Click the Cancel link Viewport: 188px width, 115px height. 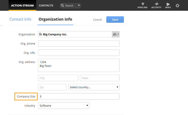pyautogui.click(x=98, y=20)
